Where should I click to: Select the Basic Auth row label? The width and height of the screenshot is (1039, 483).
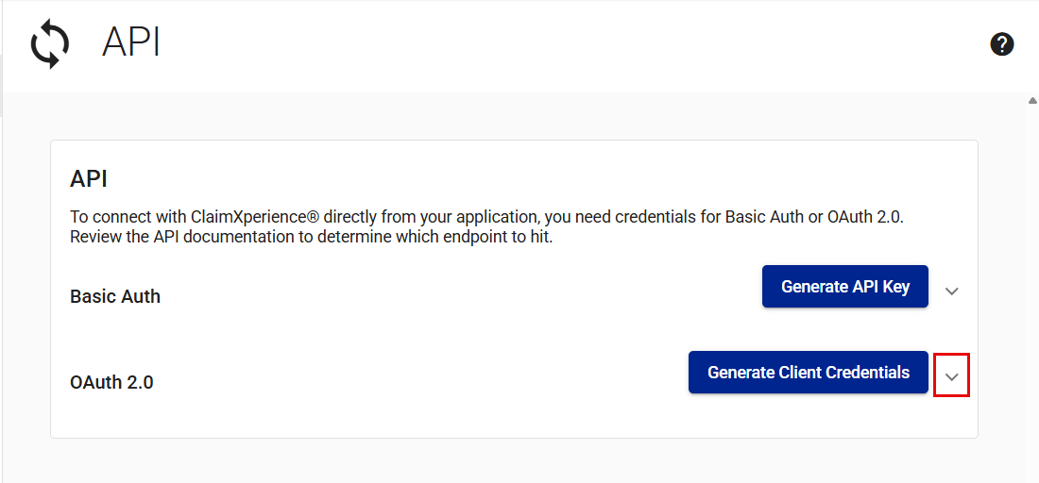[115, 296]
